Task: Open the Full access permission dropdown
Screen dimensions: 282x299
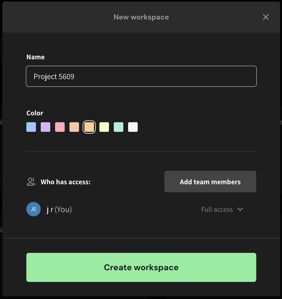Action: point(222,209)
